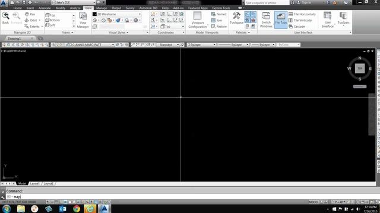Toggle MODEL space button in status bar
Viewport: 380px width, 213px height.
click(313, 202)
